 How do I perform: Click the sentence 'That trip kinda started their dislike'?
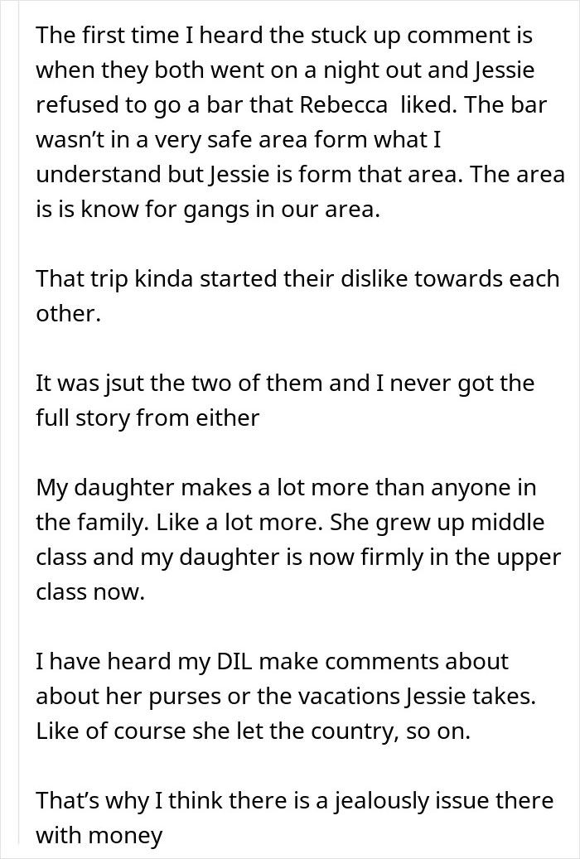(297, 297)
